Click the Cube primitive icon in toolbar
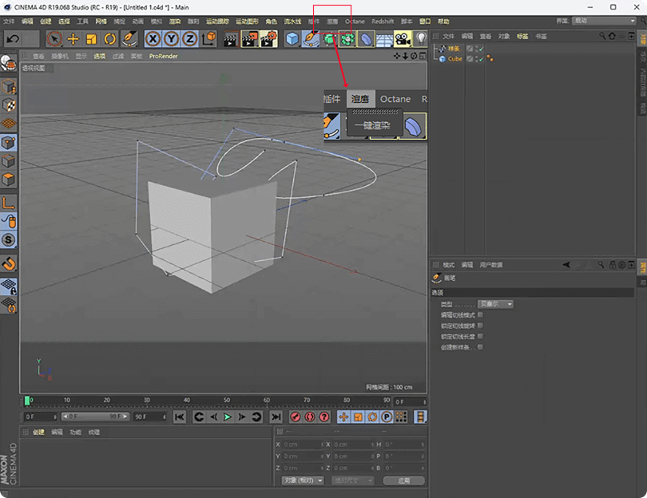Image resolution: width=647 pixels, height=498 pixels. [x=293, y=38]
